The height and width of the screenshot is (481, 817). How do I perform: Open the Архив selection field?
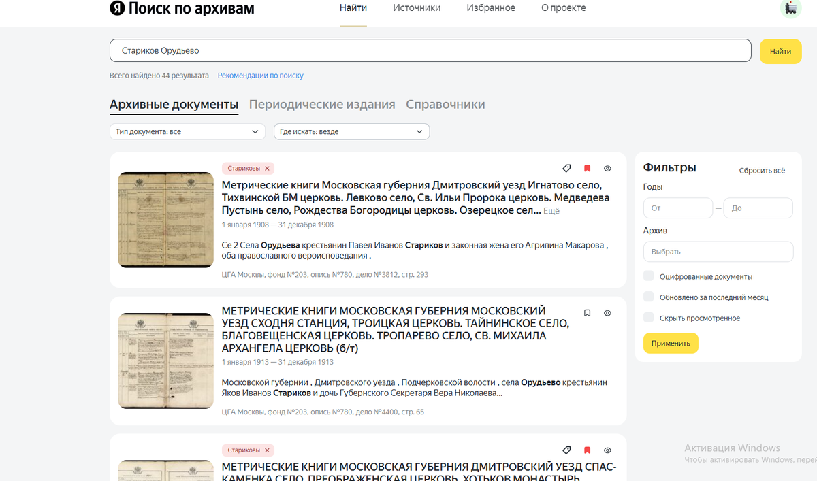[718, 251]
